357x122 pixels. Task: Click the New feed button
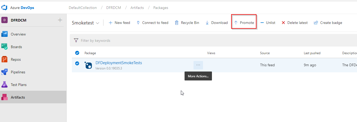click(119, 23)
